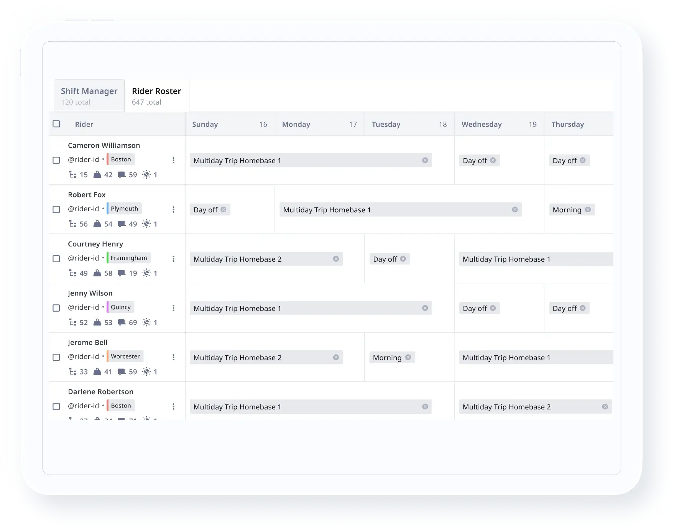Delete Robert Fox's Thursday Morning shift

(x=587, y=210)
